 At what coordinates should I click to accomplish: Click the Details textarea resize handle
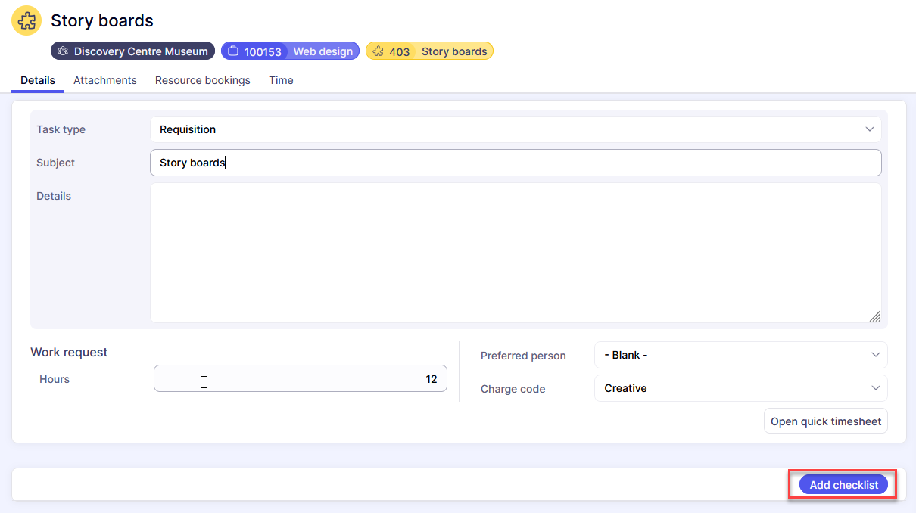click(874, 316)
